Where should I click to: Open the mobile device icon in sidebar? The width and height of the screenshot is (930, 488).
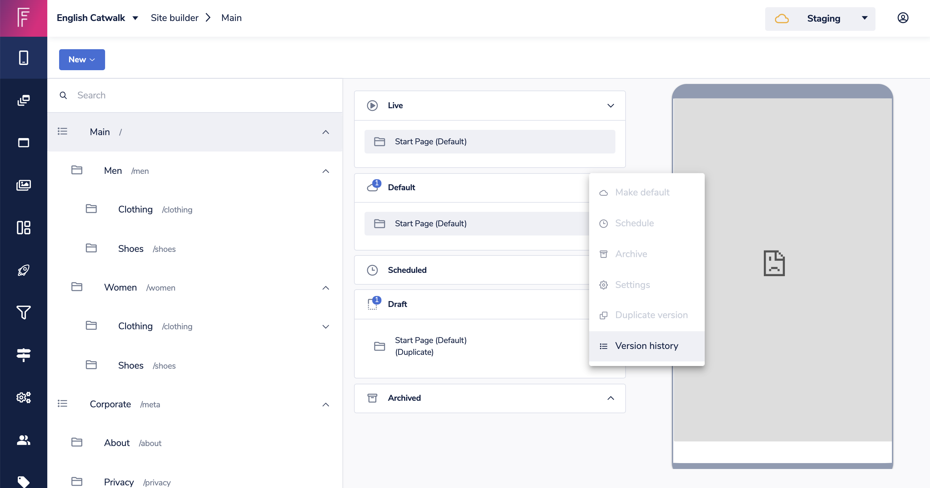pos(23,58)
